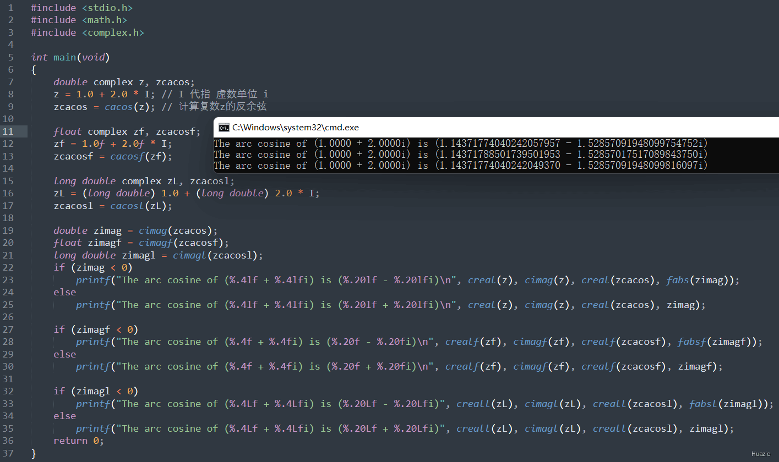
Task: Click the zL assignment with long double casts
Action: click(x=187, y=193)
